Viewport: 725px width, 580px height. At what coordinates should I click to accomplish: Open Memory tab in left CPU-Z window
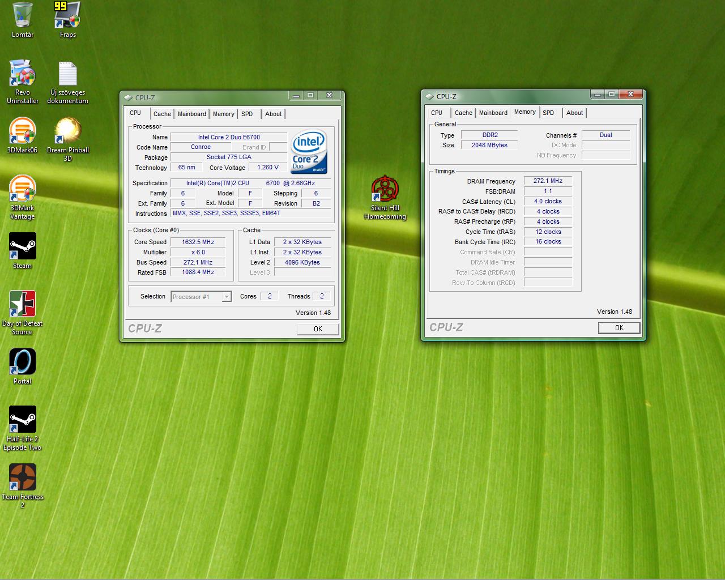[x=224, y=114]
